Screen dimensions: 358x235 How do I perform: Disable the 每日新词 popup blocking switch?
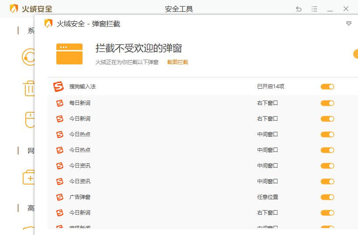(327, 103)
